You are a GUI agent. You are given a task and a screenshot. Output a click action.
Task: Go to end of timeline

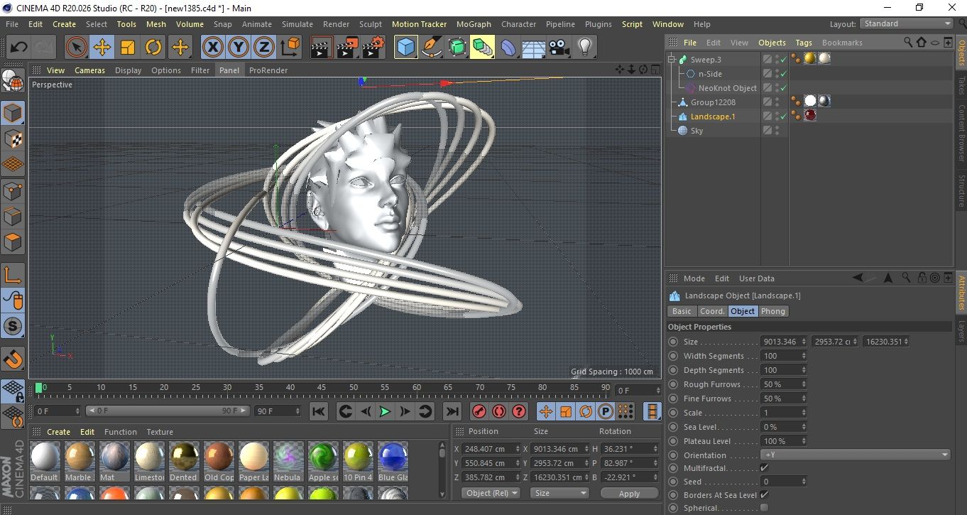pyautogui.click(x=452, y=411)
